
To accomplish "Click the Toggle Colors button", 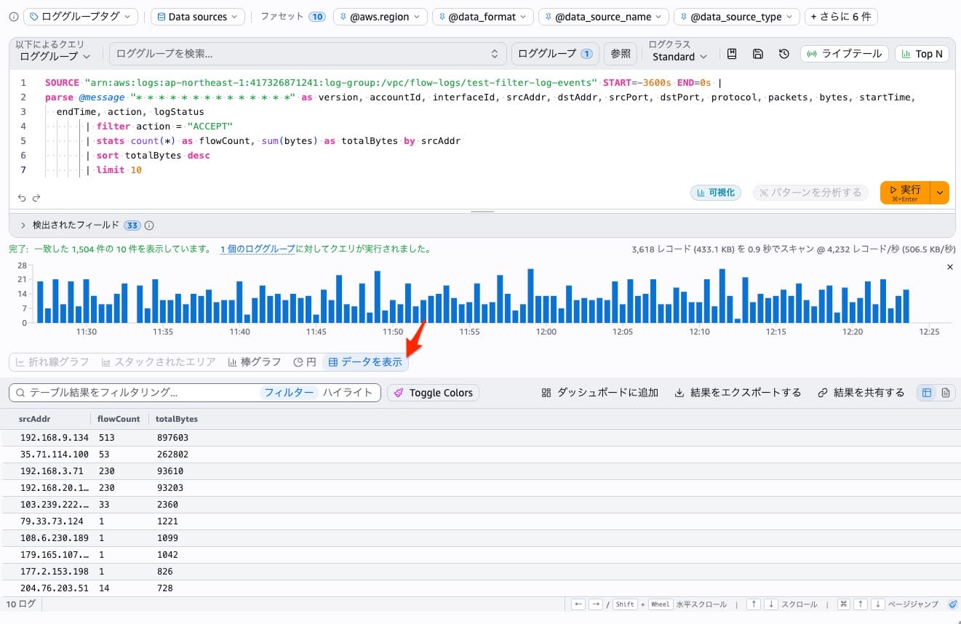I will point(433,393).
